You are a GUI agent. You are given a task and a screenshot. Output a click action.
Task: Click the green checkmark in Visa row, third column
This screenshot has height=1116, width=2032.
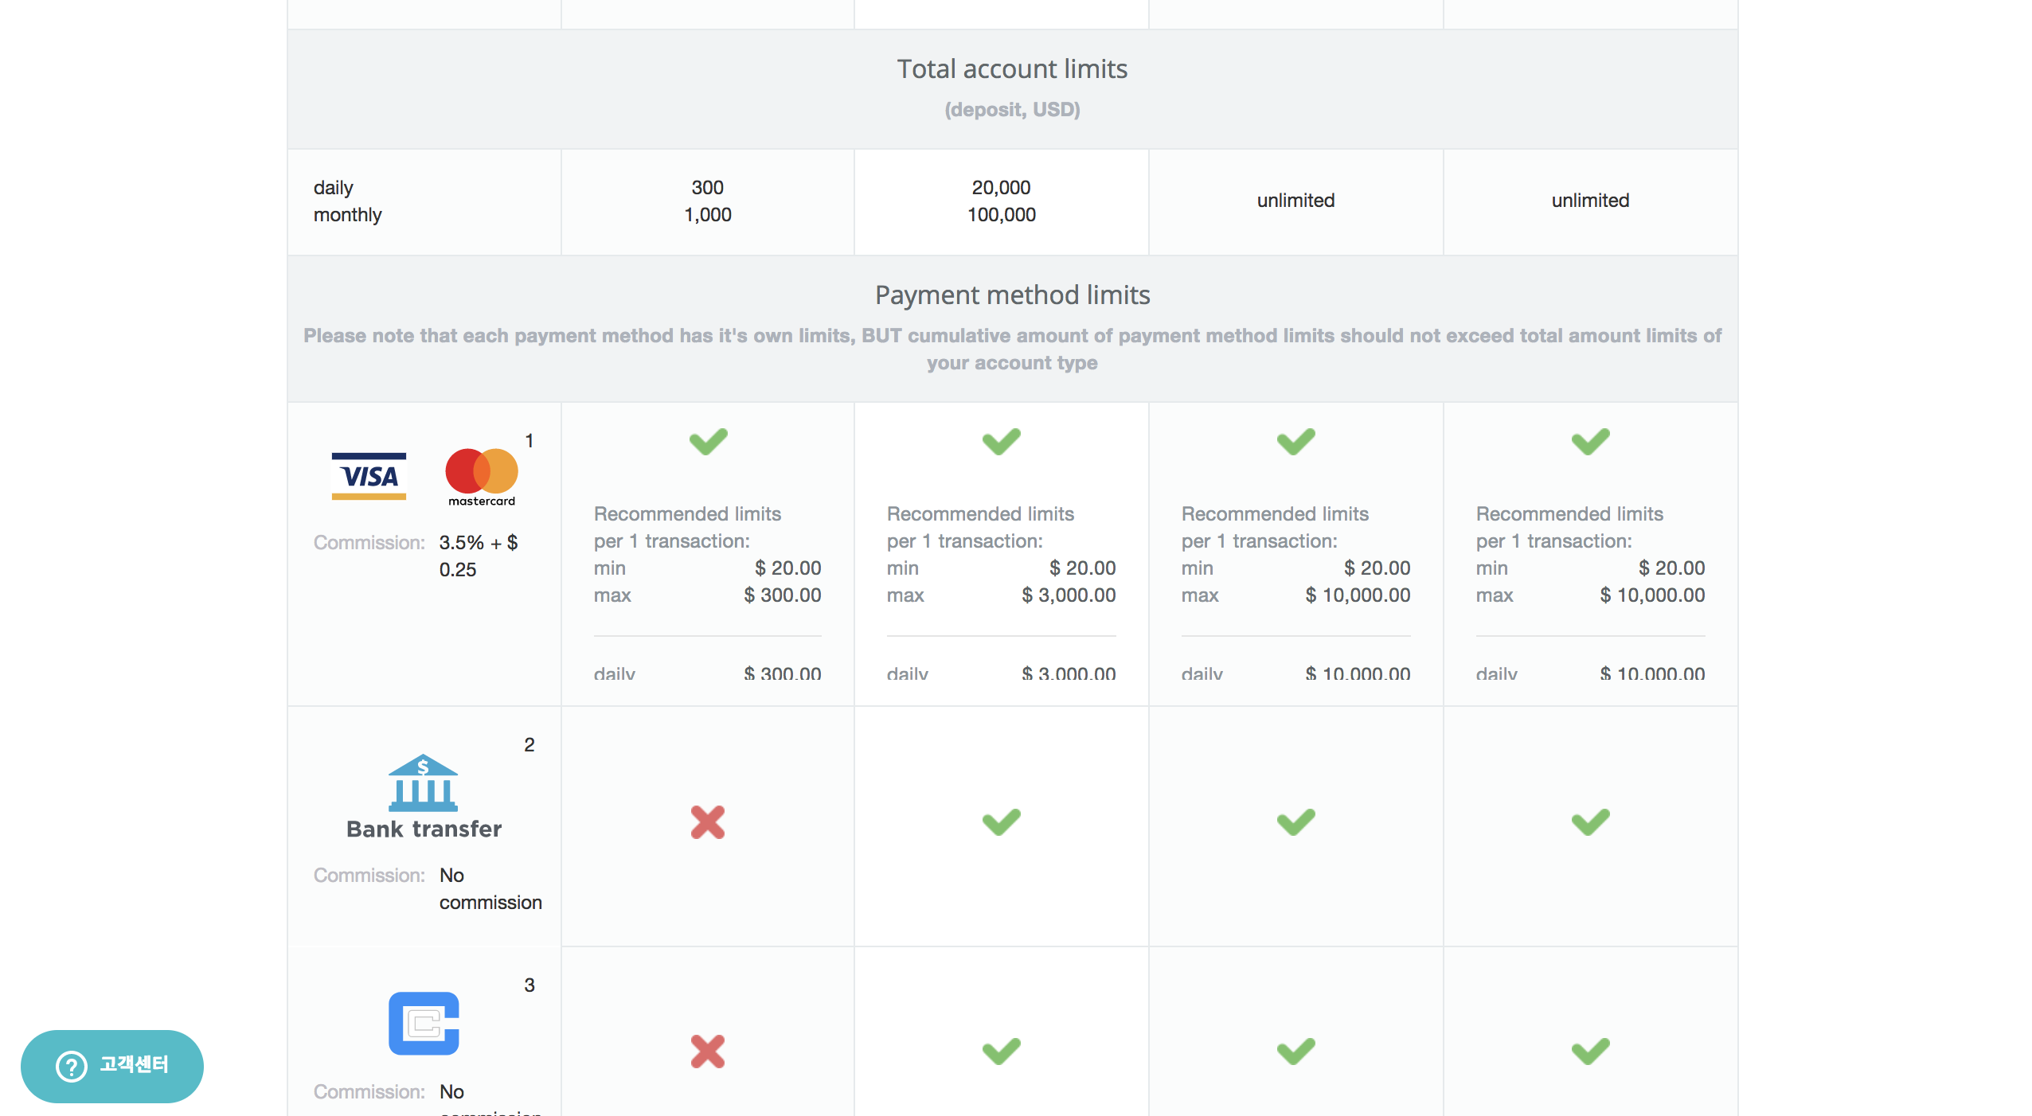point(1296,441)
